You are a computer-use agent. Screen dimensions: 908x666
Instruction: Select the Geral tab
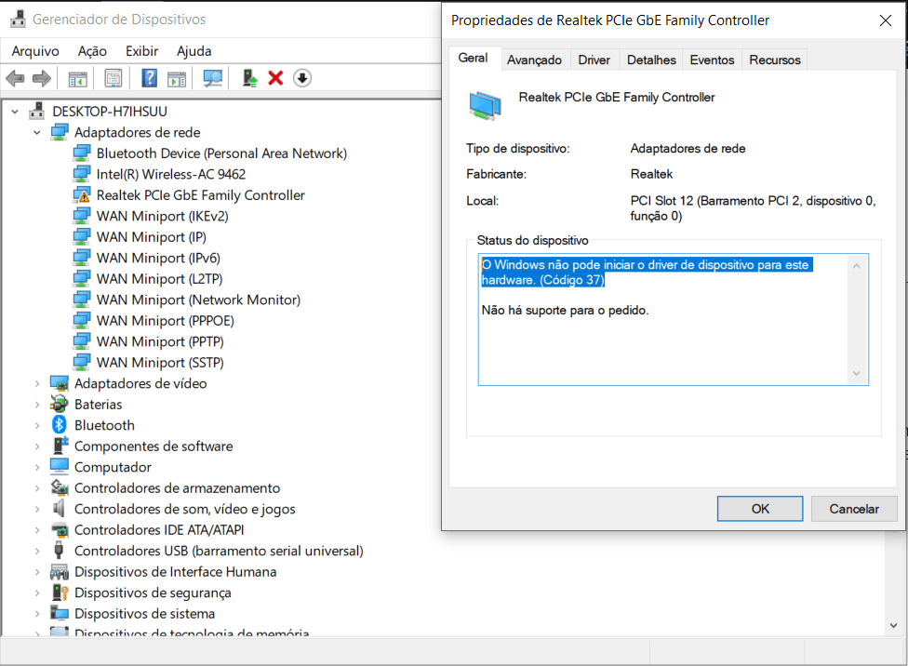(474, 58)
